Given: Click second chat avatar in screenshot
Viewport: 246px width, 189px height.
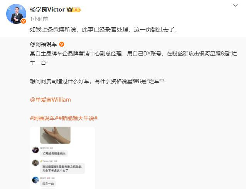Looking at the screenshot, I should pyautogui.click(x=35, y=163).
